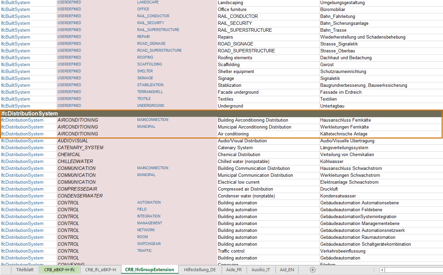Screen dimensions: 443x275
Task: Click the INTEGRATION cell
Action: coord(177,216)
